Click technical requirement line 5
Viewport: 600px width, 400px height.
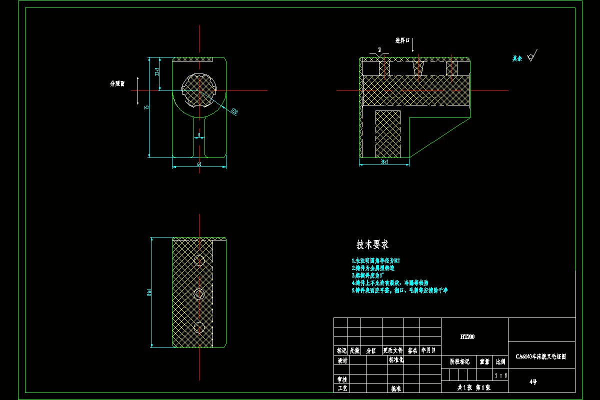tap(399, 290)
